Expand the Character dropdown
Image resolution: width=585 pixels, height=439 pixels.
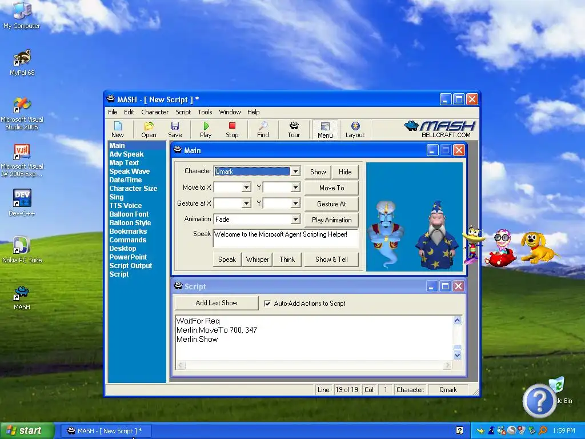pos(295,171)
